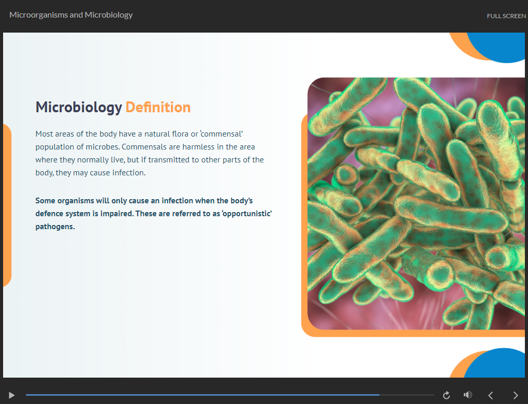
Task: Mute audio using the speaker icon
Action: [x=468, y=395]
